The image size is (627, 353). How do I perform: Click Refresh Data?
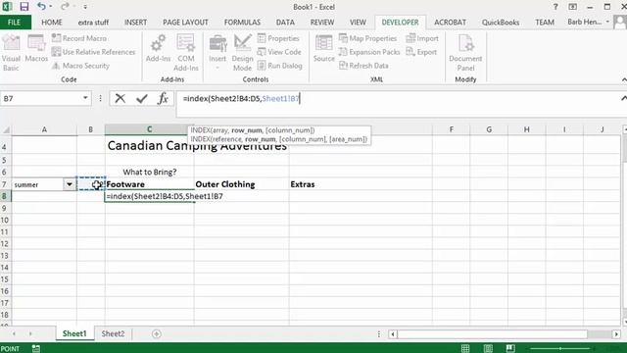click(363, 66)
